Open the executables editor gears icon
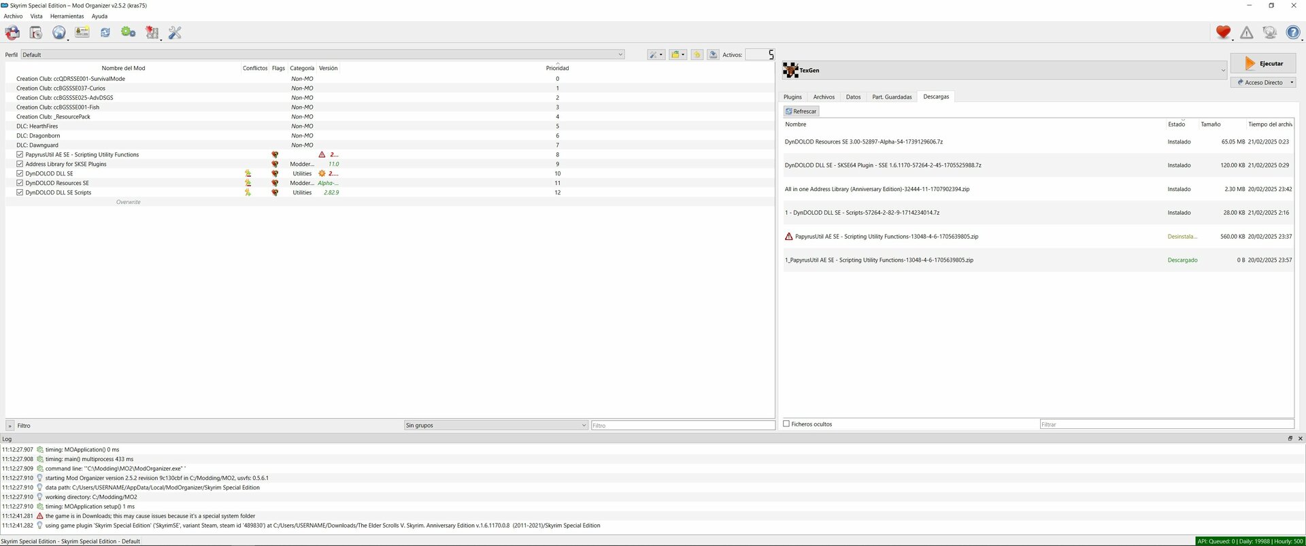Image resolution: width=1306 pixels, height=546 pixels. click(x=128, y=32)
